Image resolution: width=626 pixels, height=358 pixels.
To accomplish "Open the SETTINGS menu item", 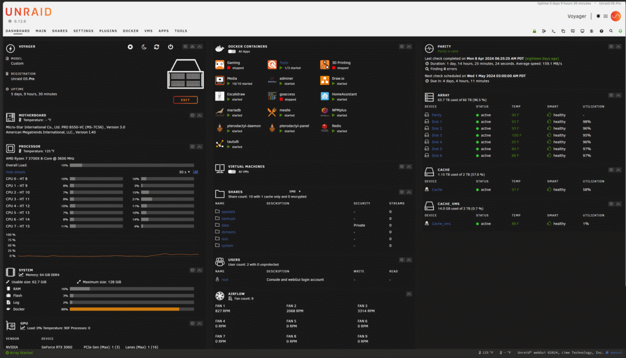I will click(x=83, y=31).
